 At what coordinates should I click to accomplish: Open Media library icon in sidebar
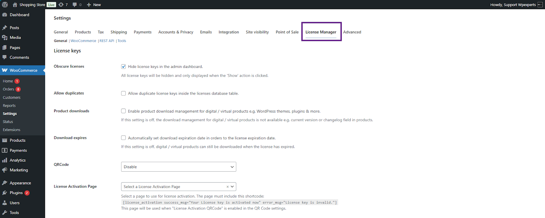tap(5, 38)
